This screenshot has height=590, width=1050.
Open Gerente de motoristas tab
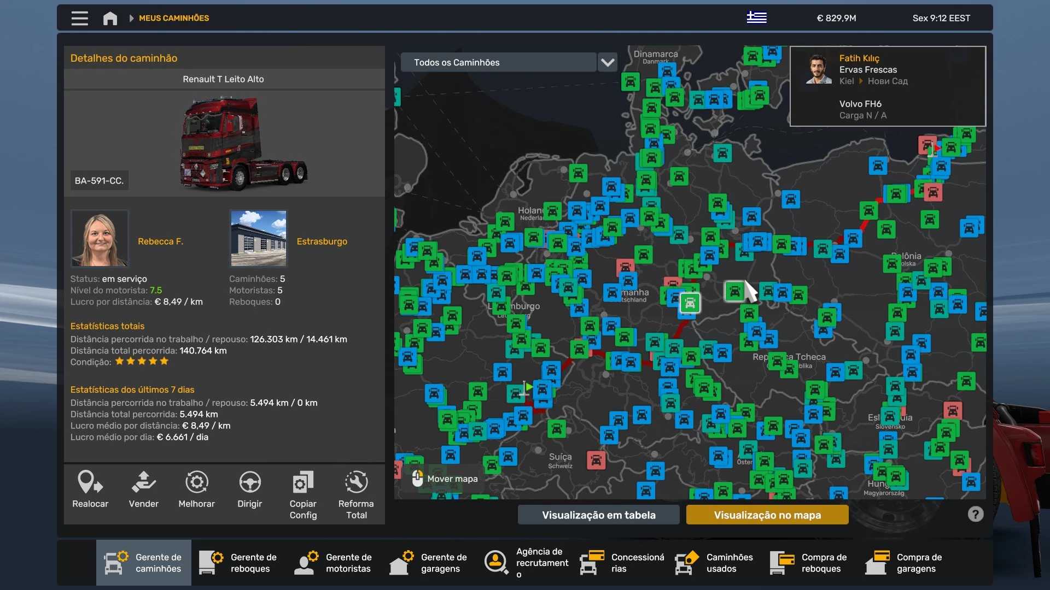click(334, 563)
